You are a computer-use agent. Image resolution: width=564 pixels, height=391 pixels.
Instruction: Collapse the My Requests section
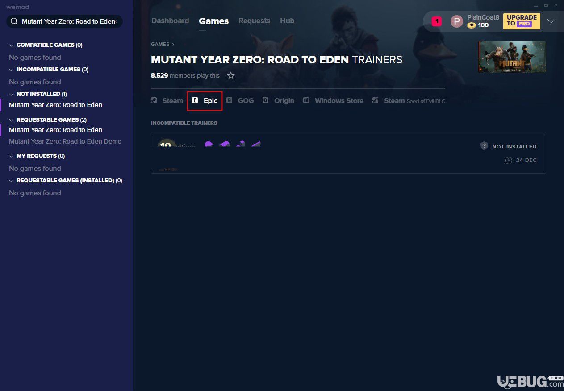(x=37, y=156)
